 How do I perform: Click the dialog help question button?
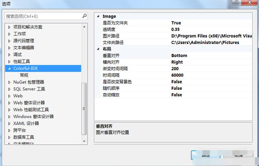coord(237,3)
